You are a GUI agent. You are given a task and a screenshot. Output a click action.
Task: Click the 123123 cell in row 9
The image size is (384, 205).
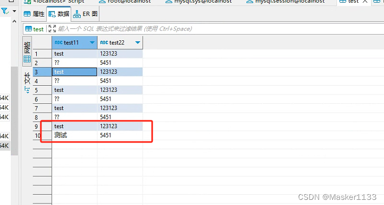[x=120, y=126]
